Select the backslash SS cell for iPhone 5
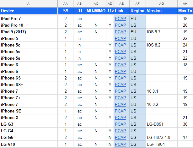This screenshot has height=148, width=193. coord(66,38)
